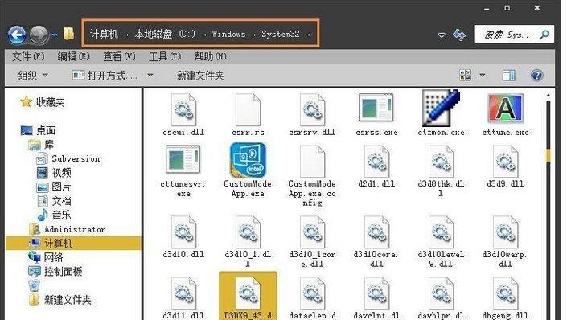Open recent pages dropdown beside Forward arrow
Image resolution: width=567 pixels, height=320 pixels.
[54, 35]
